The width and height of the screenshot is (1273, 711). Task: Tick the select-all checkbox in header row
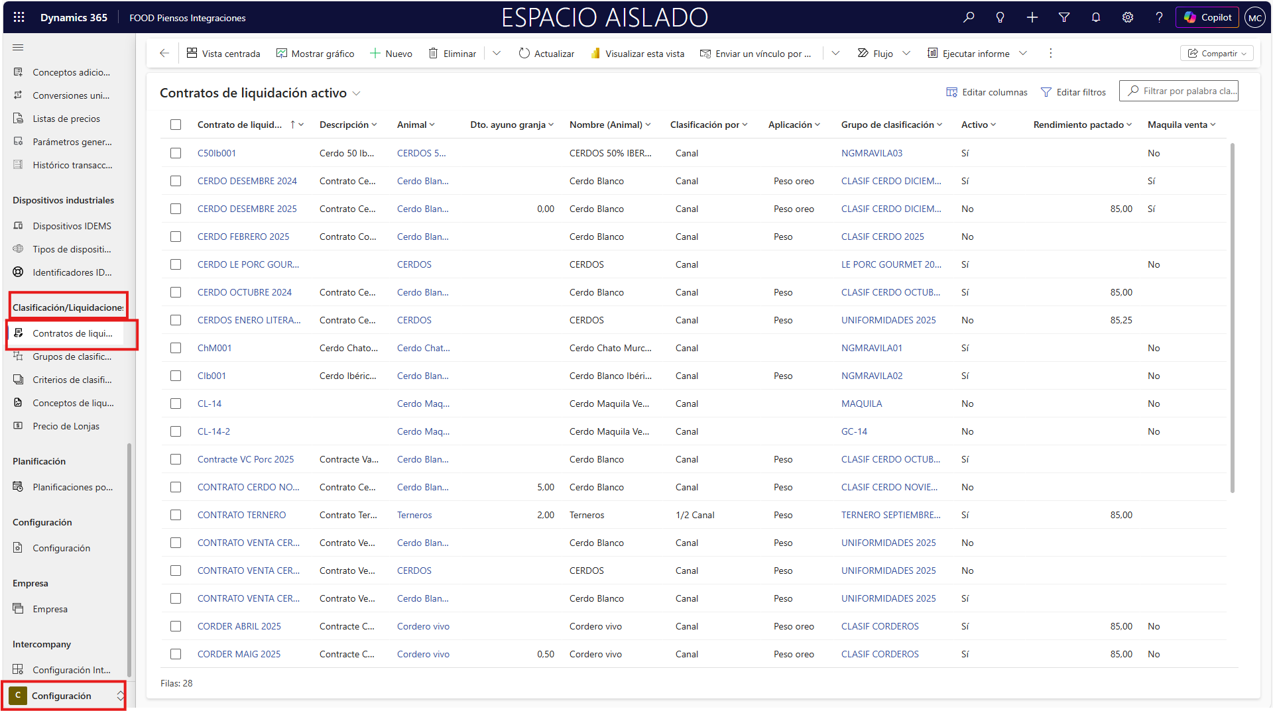[x=176, y=125]
